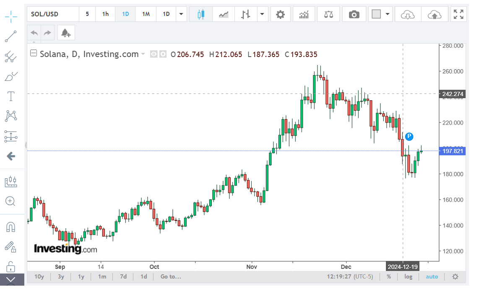Set time range to 7d

coord(123,276)
